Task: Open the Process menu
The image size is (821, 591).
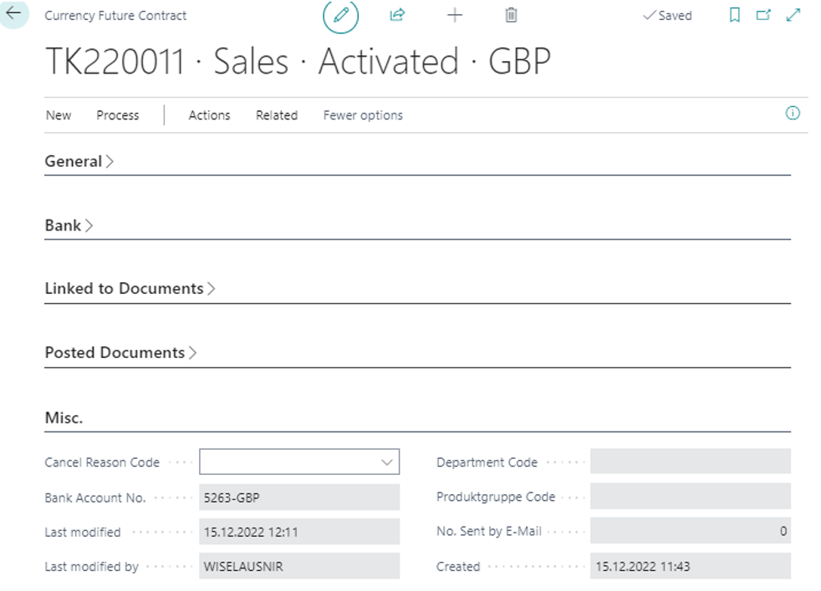Action: 118,115
